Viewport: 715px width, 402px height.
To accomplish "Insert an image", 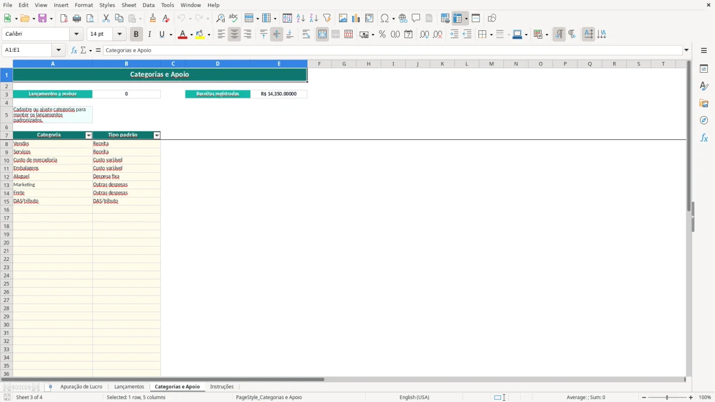I will click(x=343, y=18).
